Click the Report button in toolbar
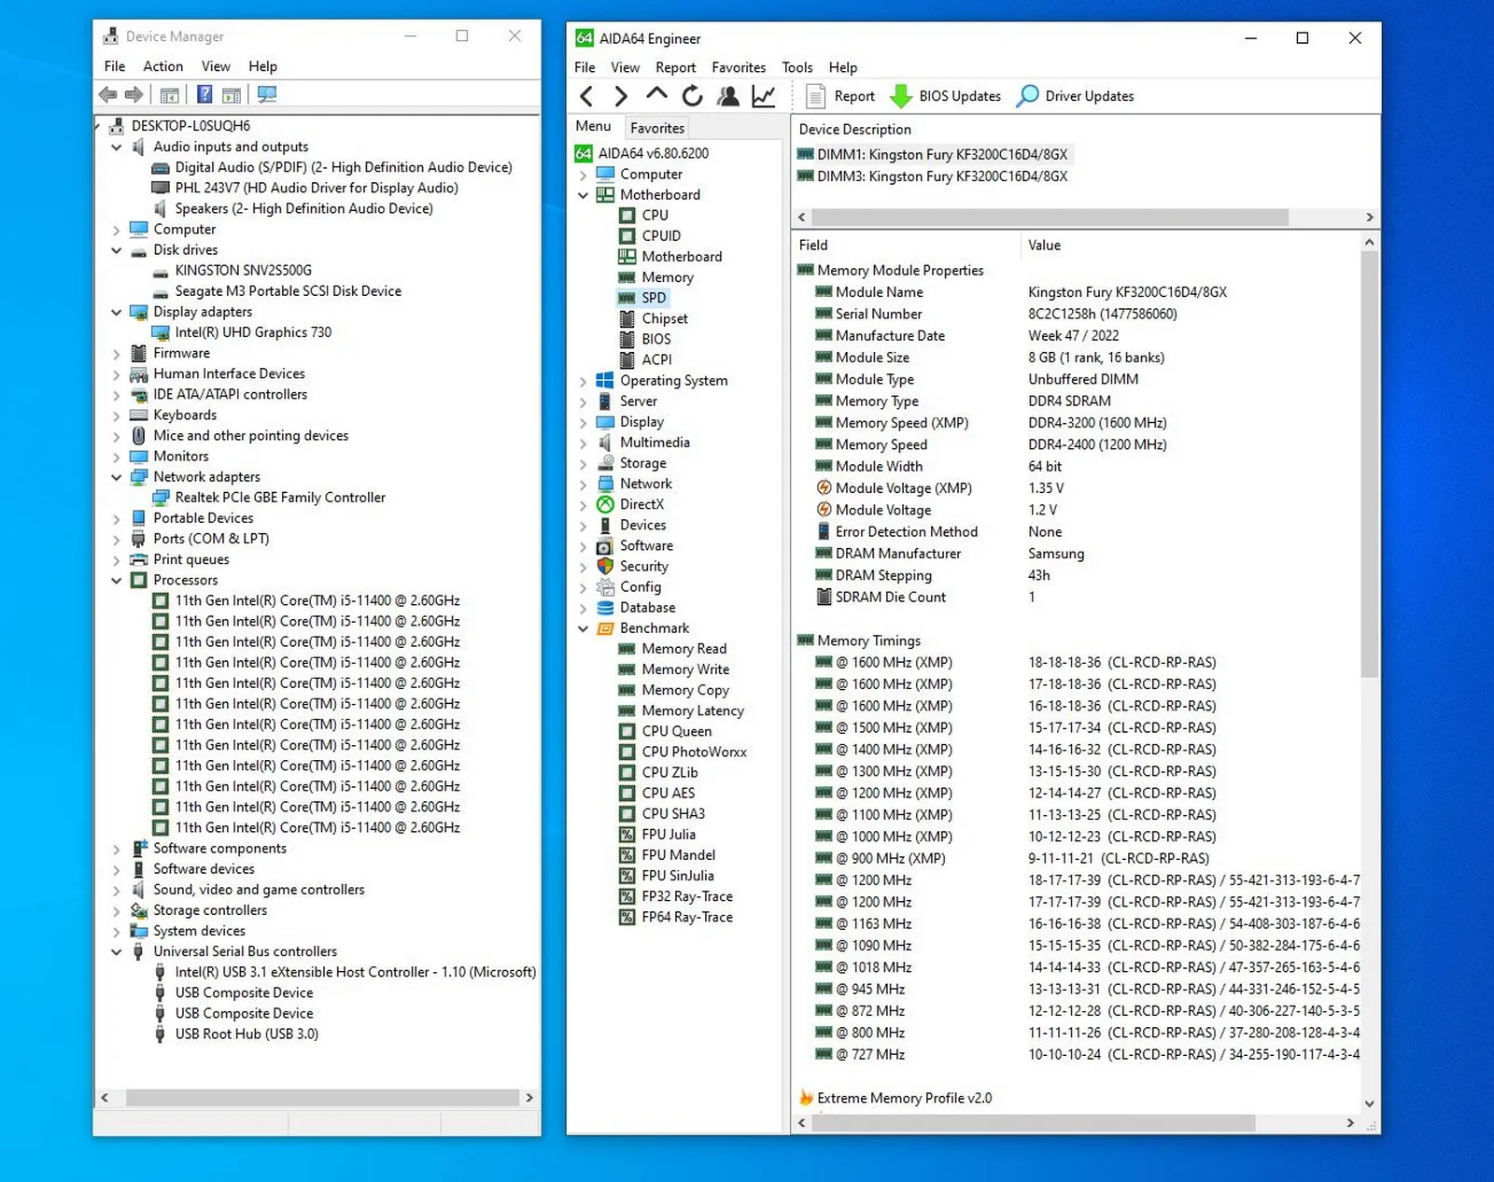The image size is (1494, 1182). point(840,96)
